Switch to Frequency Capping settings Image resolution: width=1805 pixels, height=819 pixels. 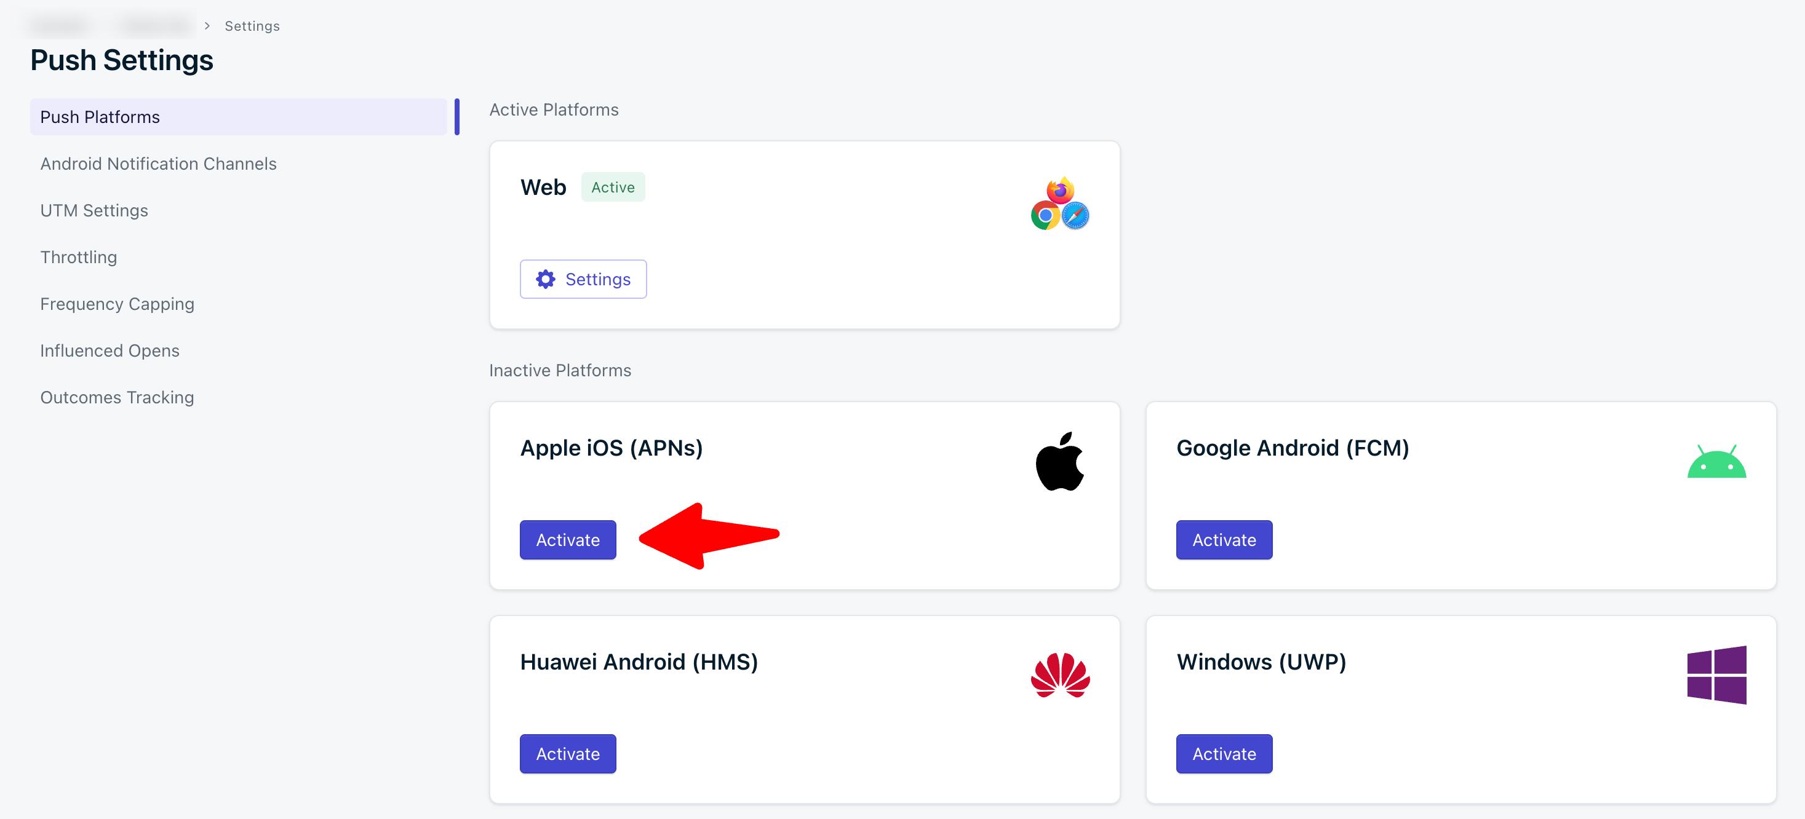pos(117,304)
